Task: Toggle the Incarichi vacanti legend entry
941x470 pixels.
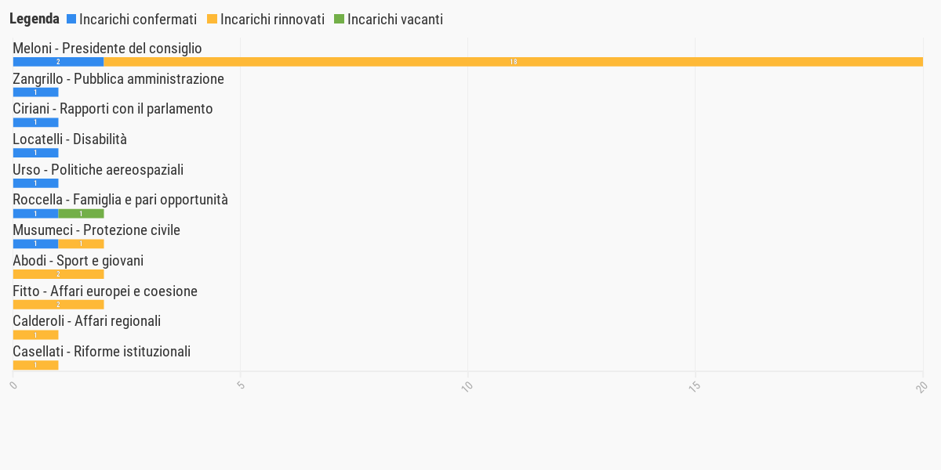Action: pyautogui.click(x=388, y=19)
